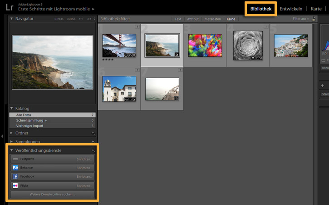329x205 pixels.
Task: Click the plus icon in right panel
Action: pos(323,85)
